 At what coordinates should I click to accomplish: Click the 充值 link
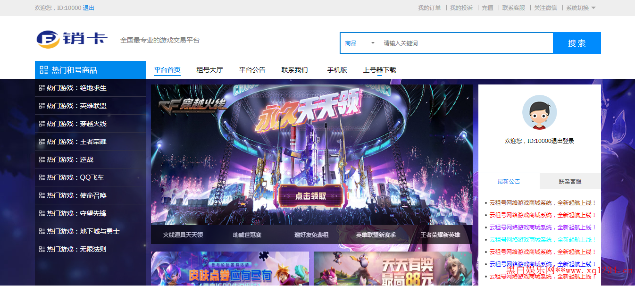[x=487, y=8]
